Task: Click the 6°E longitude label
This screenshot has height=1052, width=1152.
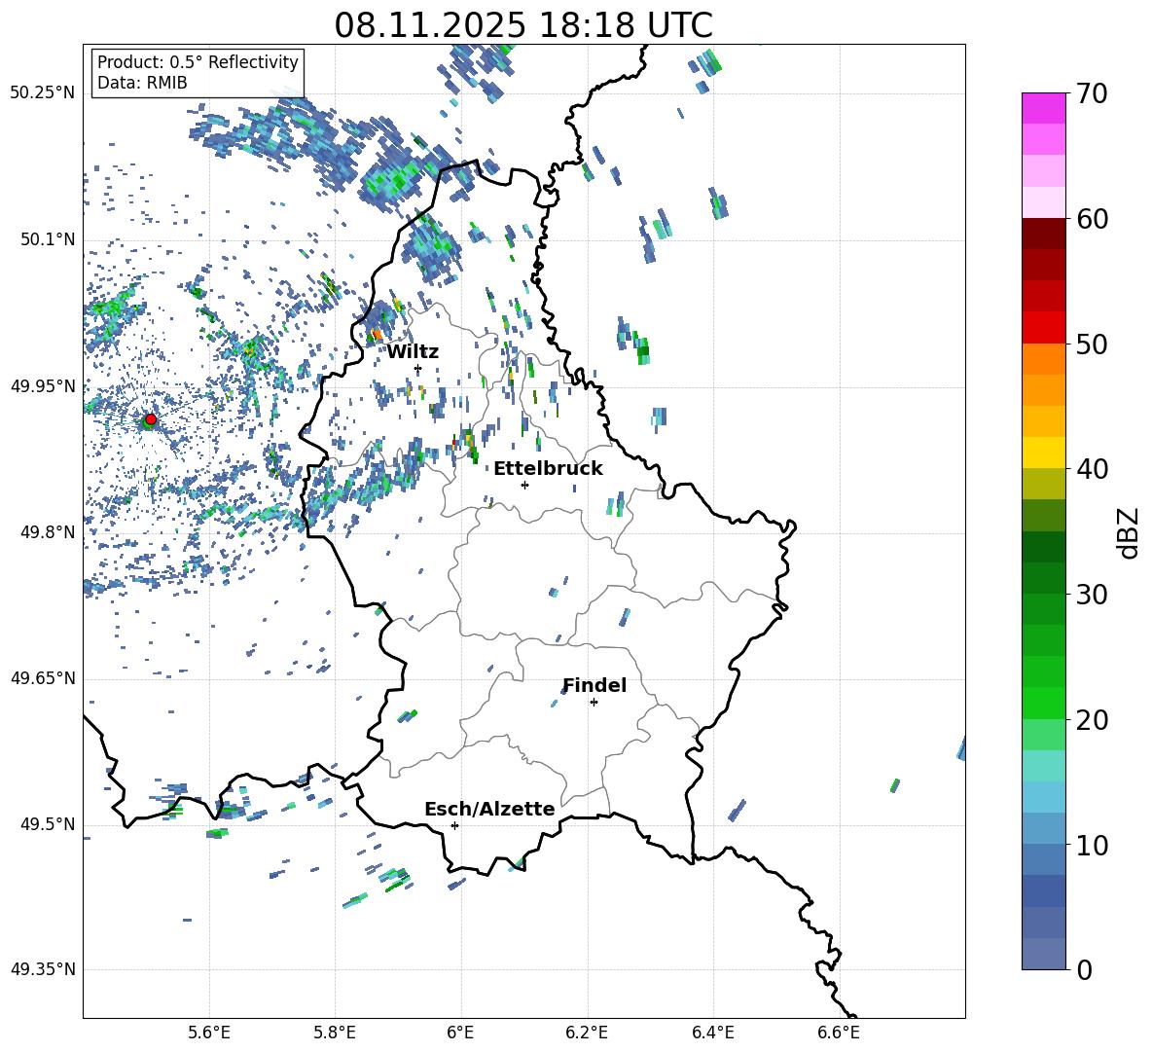Action: point(460,1033)
